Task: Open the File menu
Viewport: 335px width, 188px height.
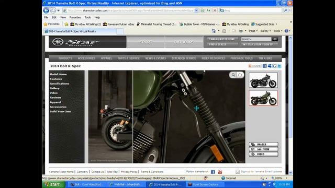Action: coord(46,17)
